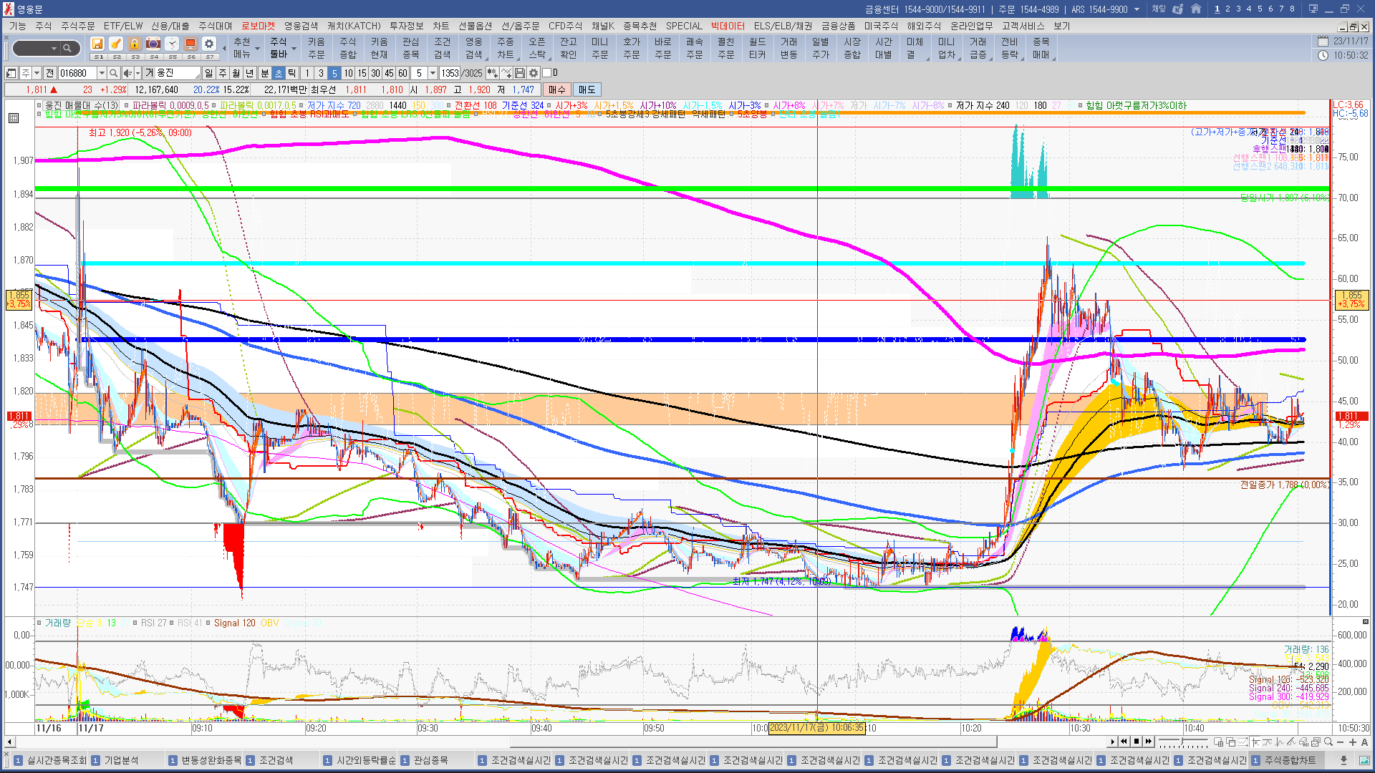Click the lock icon S3

click(134, 44)
